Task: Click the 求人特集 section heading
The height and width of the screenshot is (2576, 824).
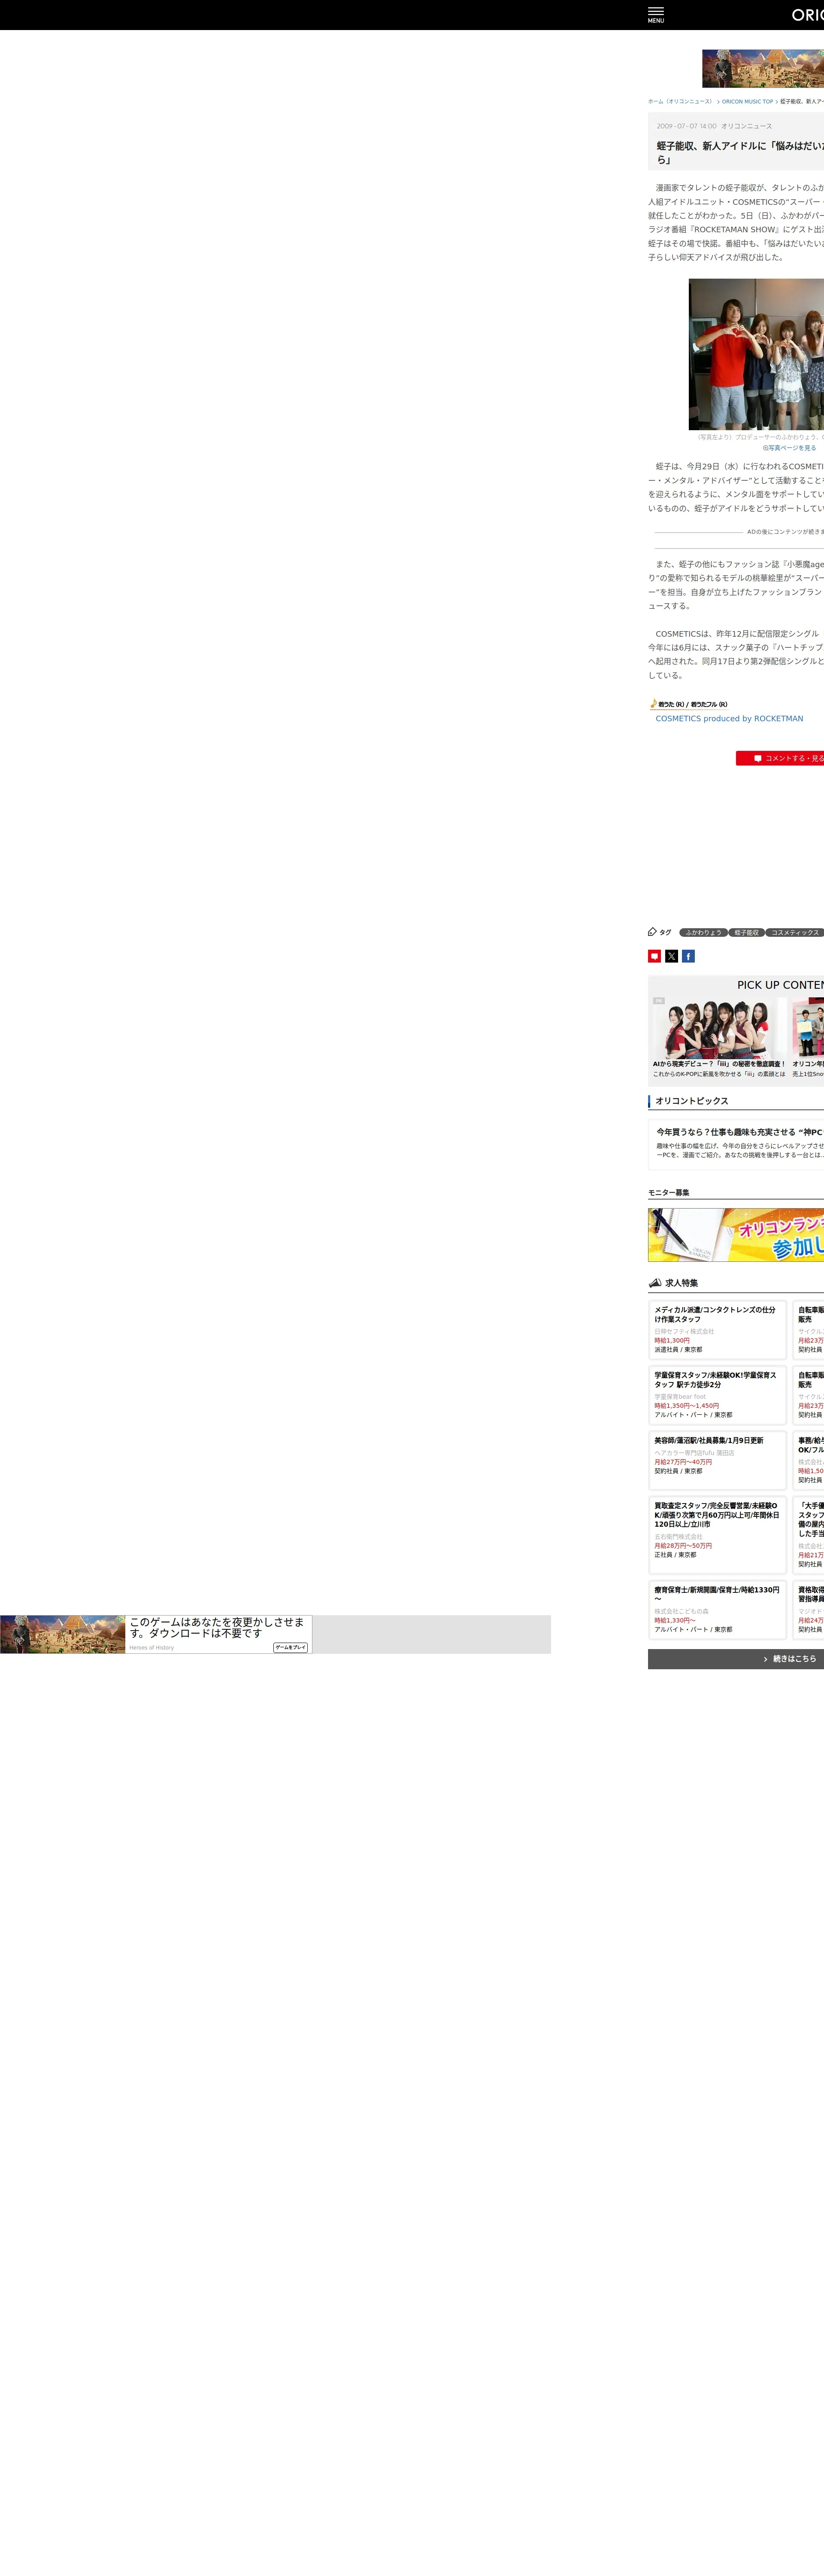Action: [x=682, y=1283]
